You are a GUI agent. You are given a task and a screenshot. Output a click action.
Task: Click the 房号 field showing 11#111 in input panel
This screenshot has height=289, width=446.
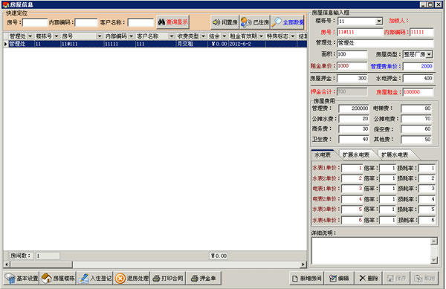point(360,33)
